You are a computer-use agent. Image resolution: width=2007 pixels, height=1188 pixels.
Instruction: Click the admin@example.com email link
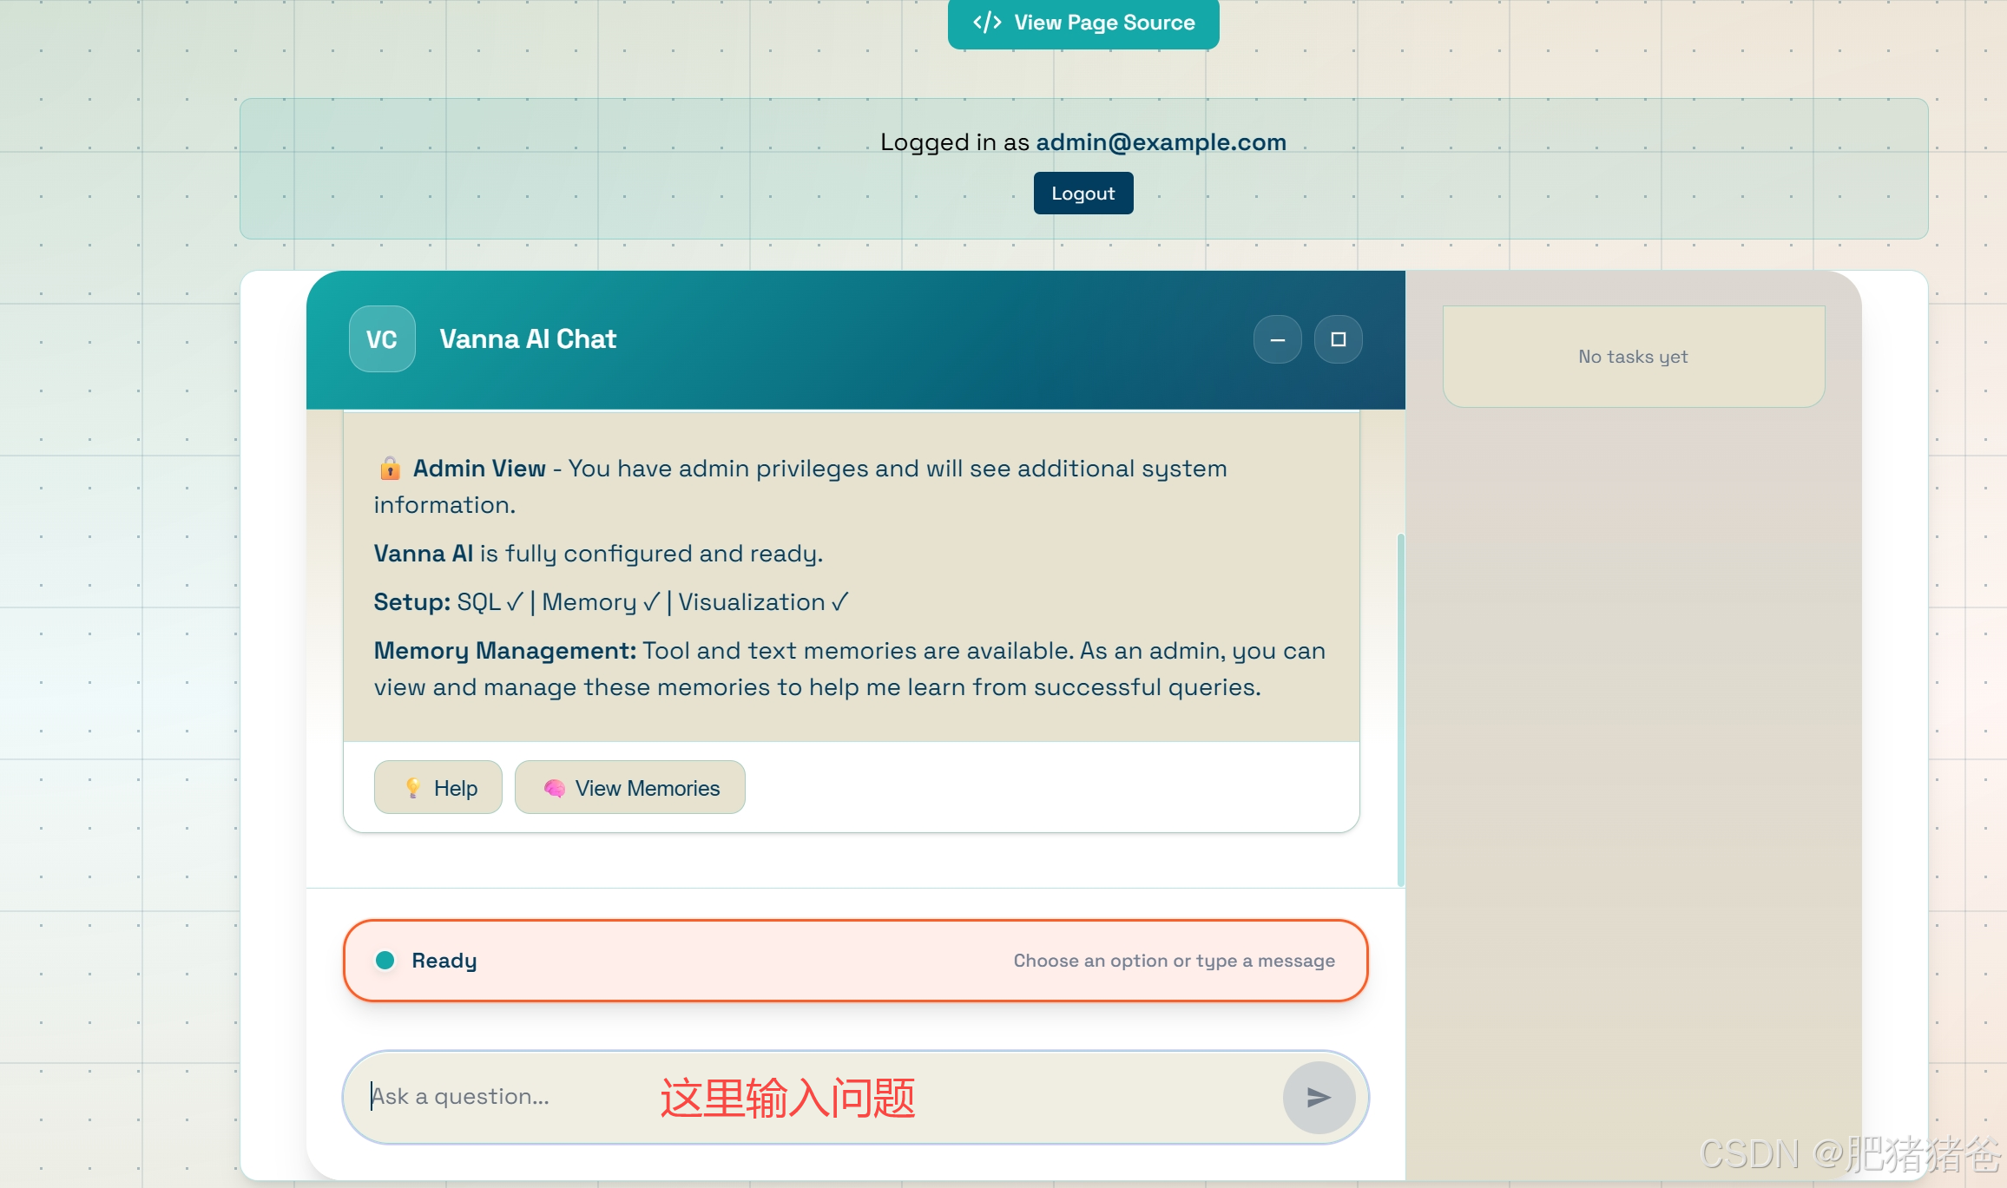click(1161, 142)
